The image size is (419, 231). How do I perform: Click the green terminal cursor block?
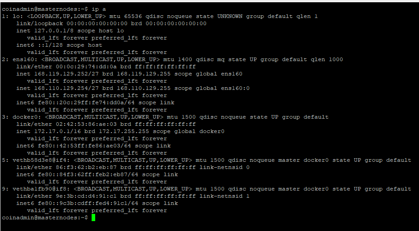tap(93, 218)
